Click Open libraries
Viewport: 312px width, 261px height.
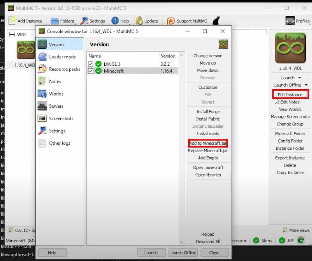pyautogui.click(x=208, y=175)
